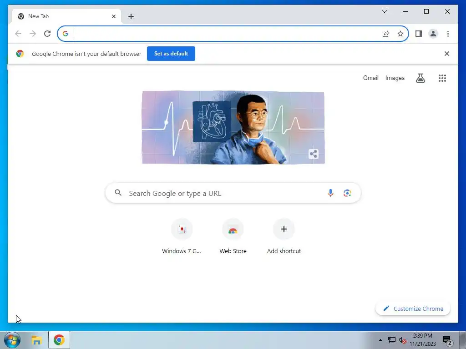Image resolution: width=466 pixels, height=349 pixels.
Task: Dismiss the default browser infobar
Action: [x=447, y=54]
